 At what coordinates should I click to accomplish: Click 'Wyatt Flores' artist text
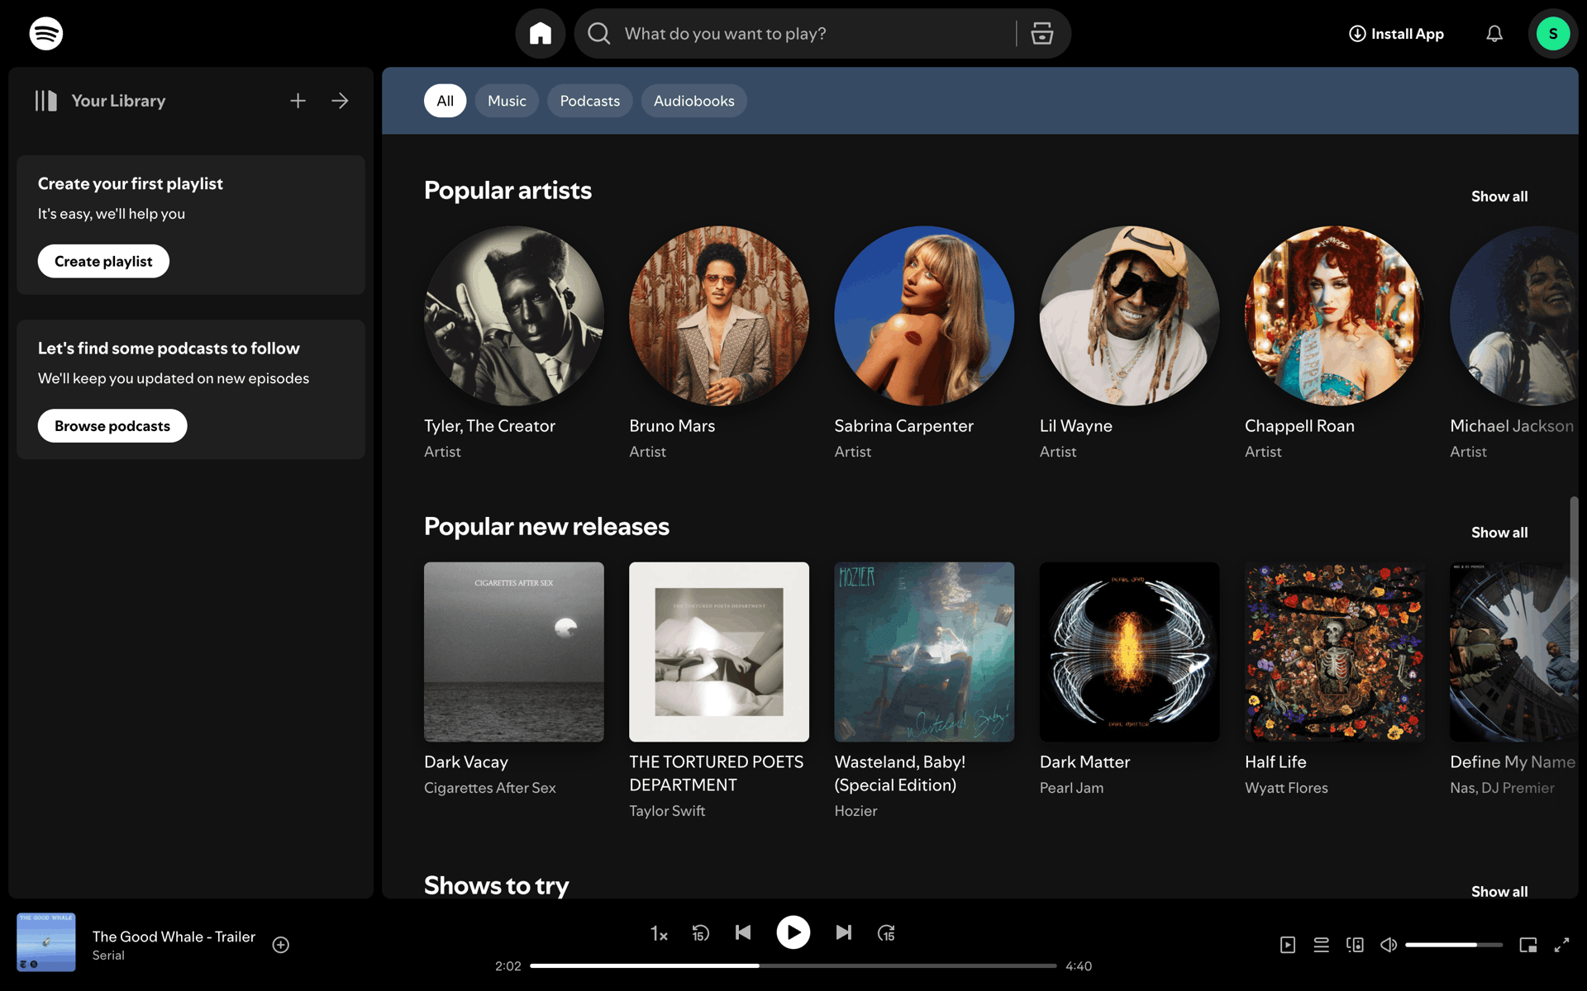pos(1286,788)
